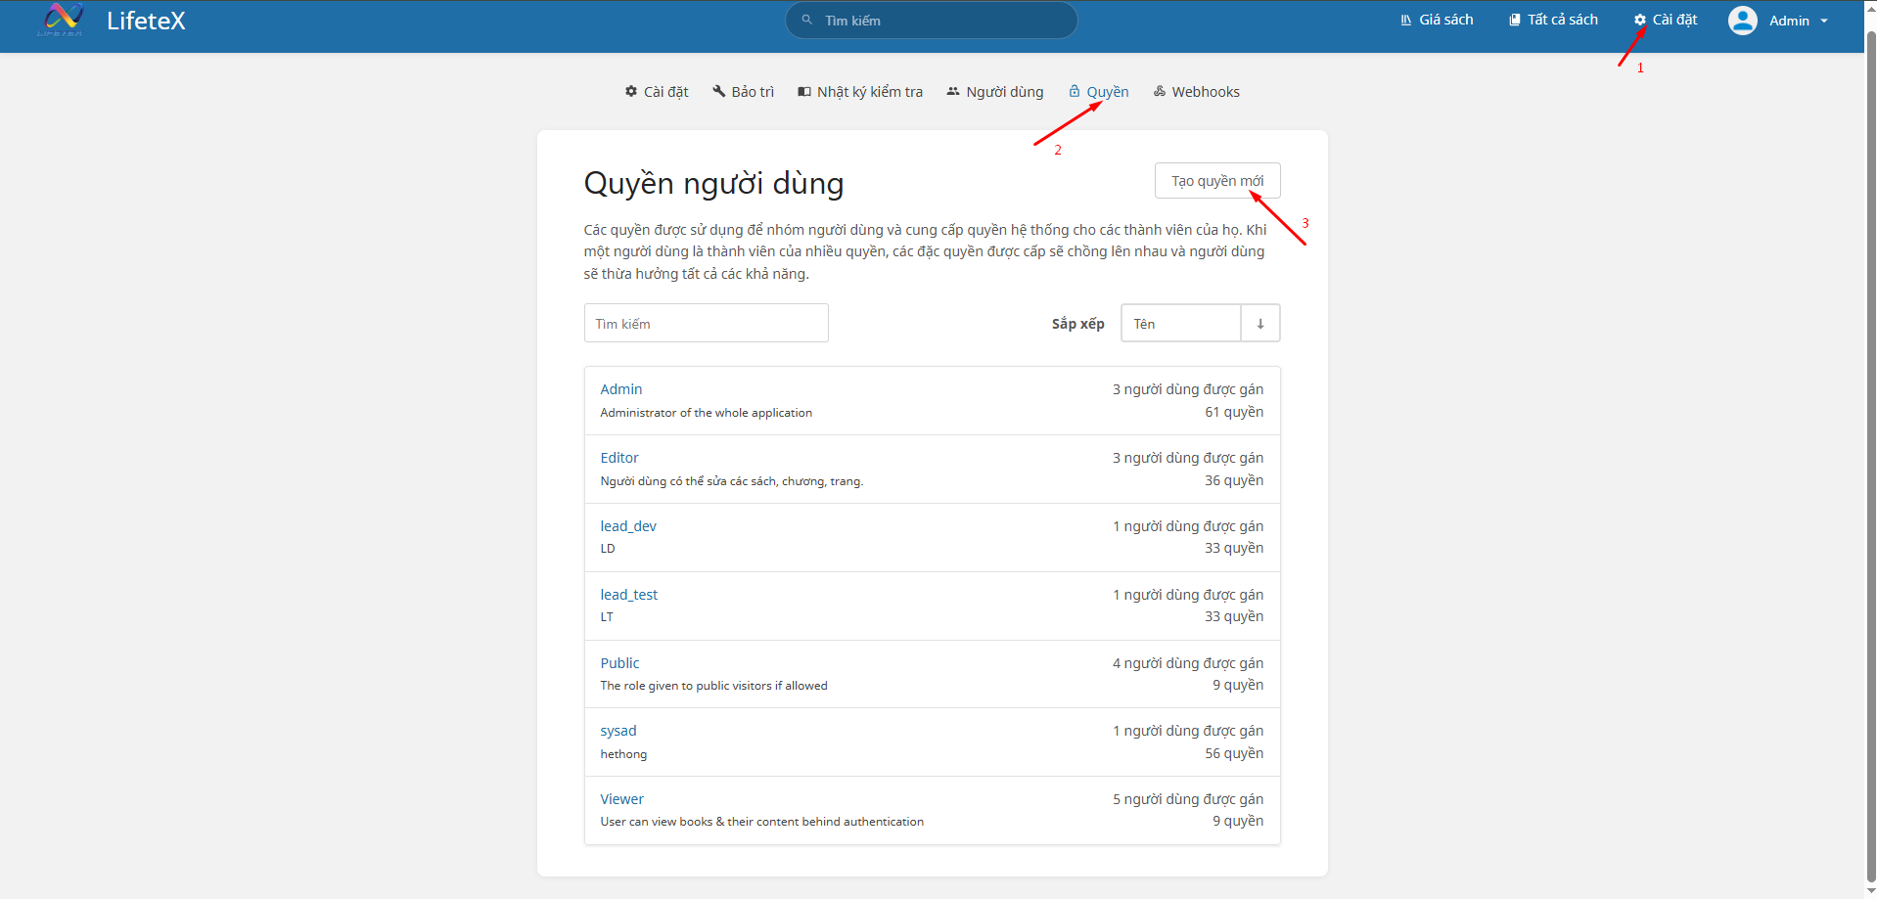Switch to Người dùng users tab
Screen dimensions: 1877x899
coord(994,92)
